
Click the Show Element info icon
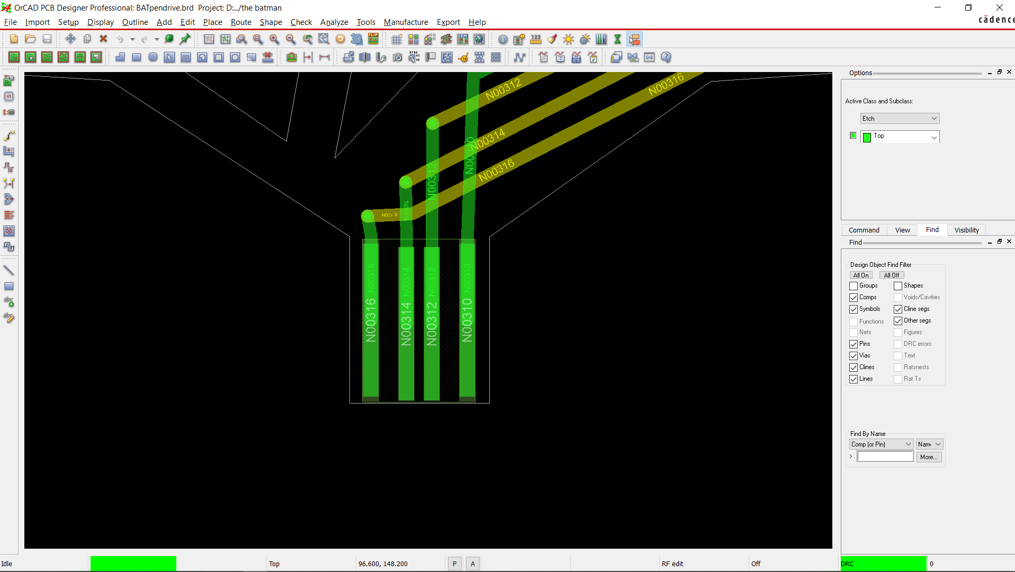tap(503, 39)
